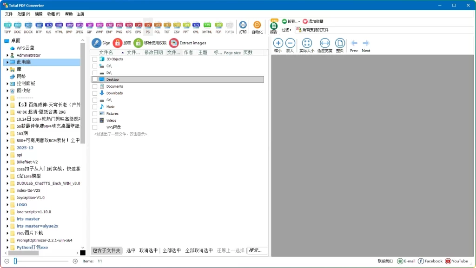
Task: Open the 处理 menu
Action: coord(23,14)
